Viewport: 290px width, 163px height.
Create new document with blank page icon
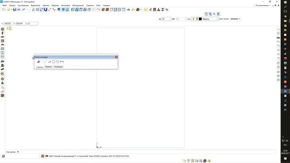(x=3, y=10)
